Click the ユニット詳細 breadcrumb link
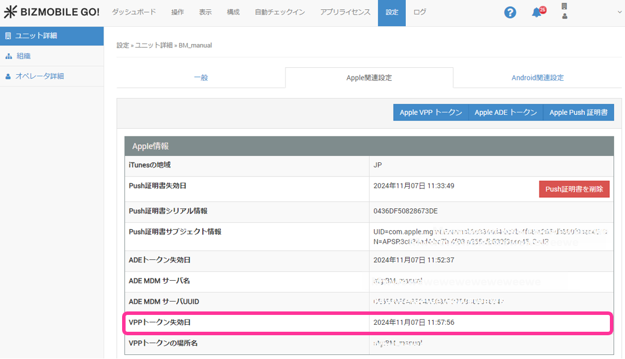The height and width of the screenshot is (359, 625). 153,45
